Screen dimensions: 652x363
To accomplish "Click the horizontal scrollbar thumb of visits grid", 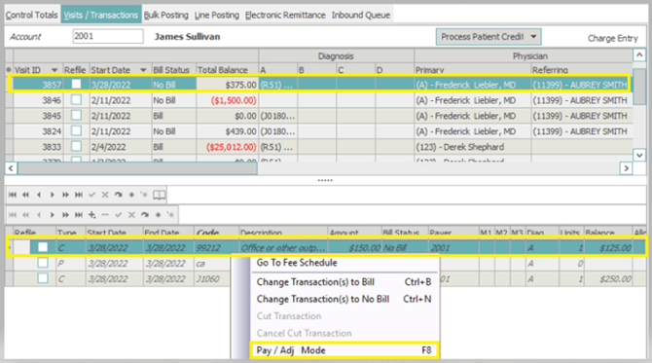I will click(137, 168).
